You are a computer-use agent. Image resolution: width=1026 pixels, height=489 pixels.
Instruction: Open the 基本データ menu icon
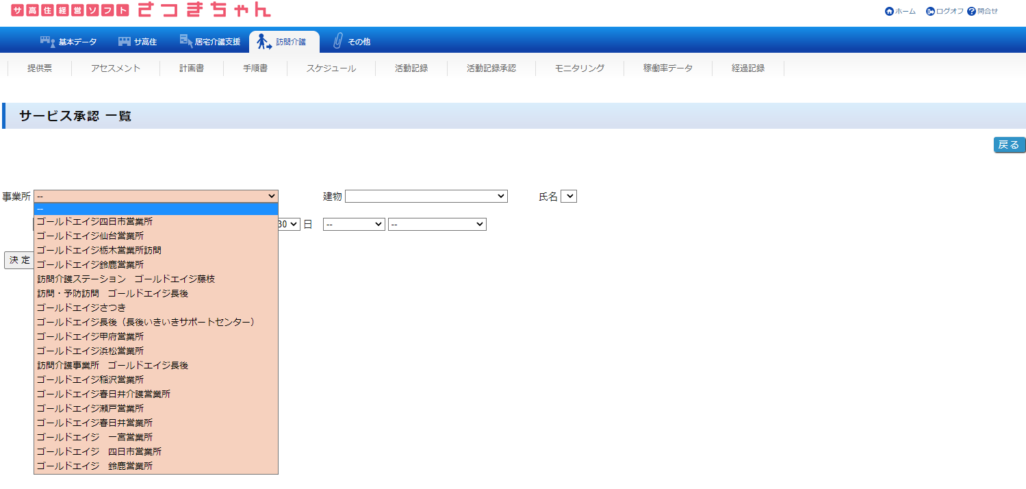tap(47, 42)
